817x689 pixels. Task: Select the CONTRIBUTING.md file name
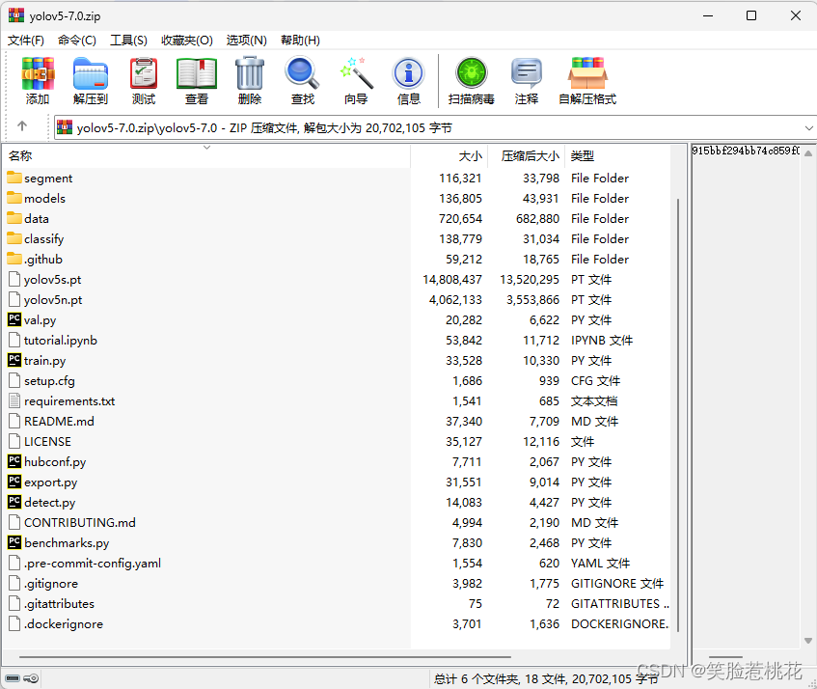point(80,522)
